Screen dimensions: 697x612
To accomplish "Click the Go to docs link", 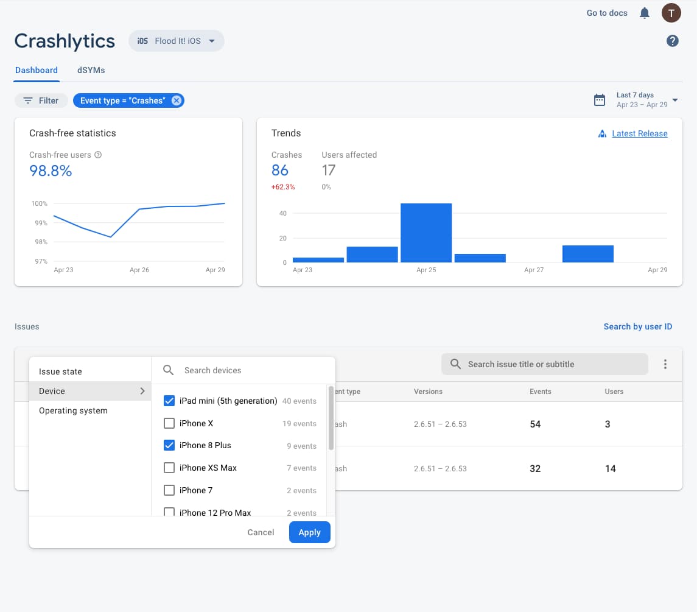I will coord(607,13).
